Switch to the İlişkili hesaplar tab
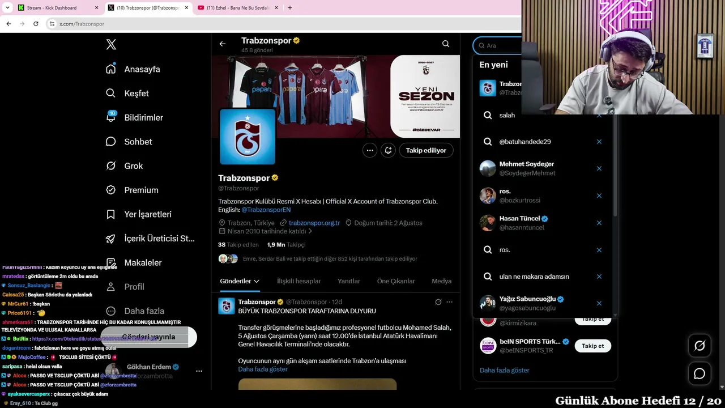The width and height of the screenshot is (725, 408). tap(298, 281)
